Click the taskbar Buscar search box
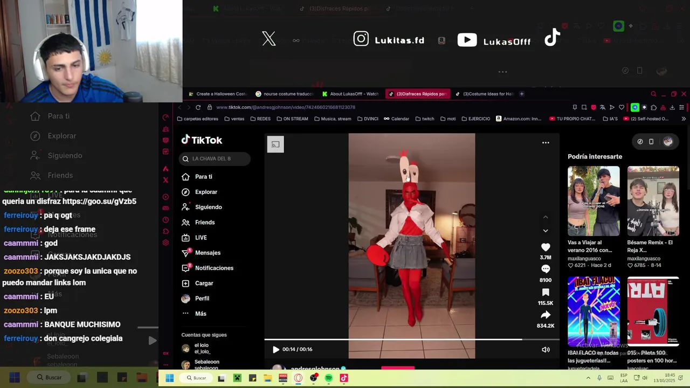The image size is (690, 388). click(196, 378)
